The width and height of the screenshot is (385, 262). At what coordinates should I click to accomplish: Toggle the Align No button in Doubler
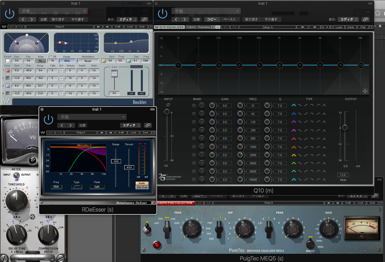[x=40, y=61]
